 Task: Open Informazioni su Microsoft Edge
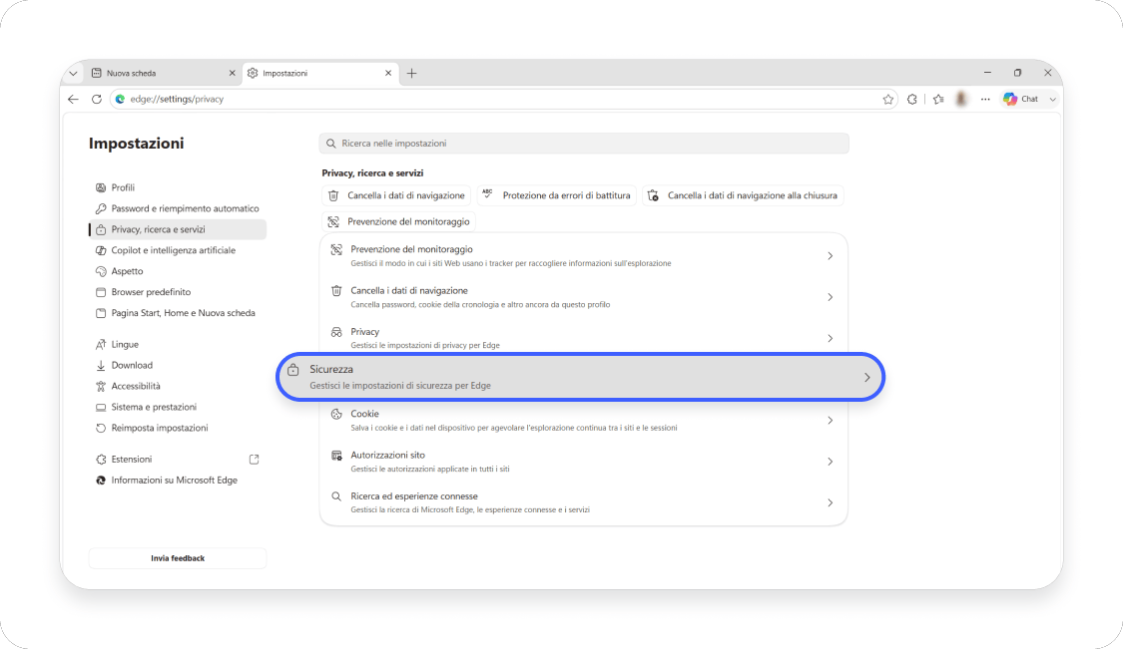coord(177,481)
